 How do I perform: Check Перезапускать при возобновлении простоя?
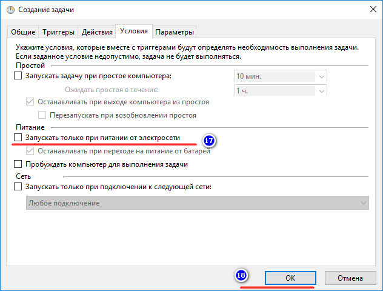tap(43, 115)
